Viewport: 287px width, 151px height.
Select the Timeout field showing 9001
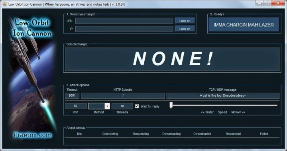coord(72,95)
